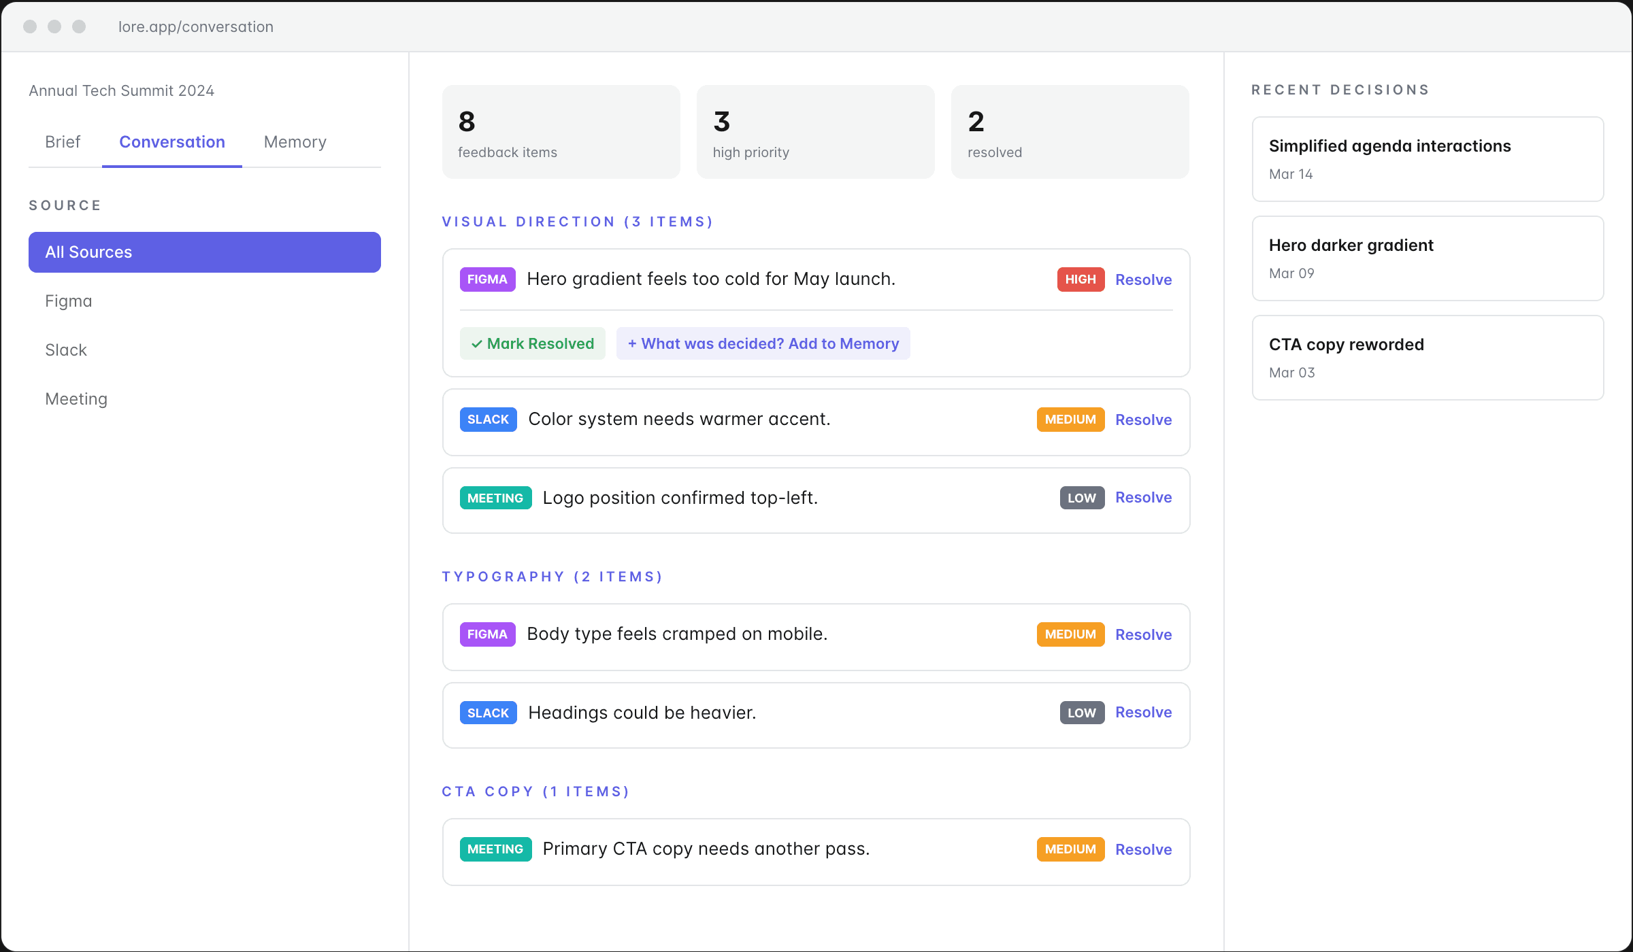Click the FIGMA badge on Hero gradient item

[x=487, y=279]
